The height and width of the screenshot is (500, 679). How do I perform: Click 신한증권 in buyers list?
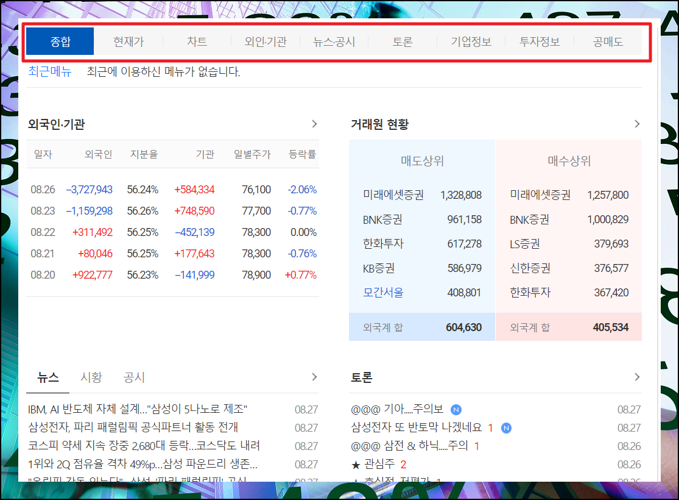click(x=530, y=268)
